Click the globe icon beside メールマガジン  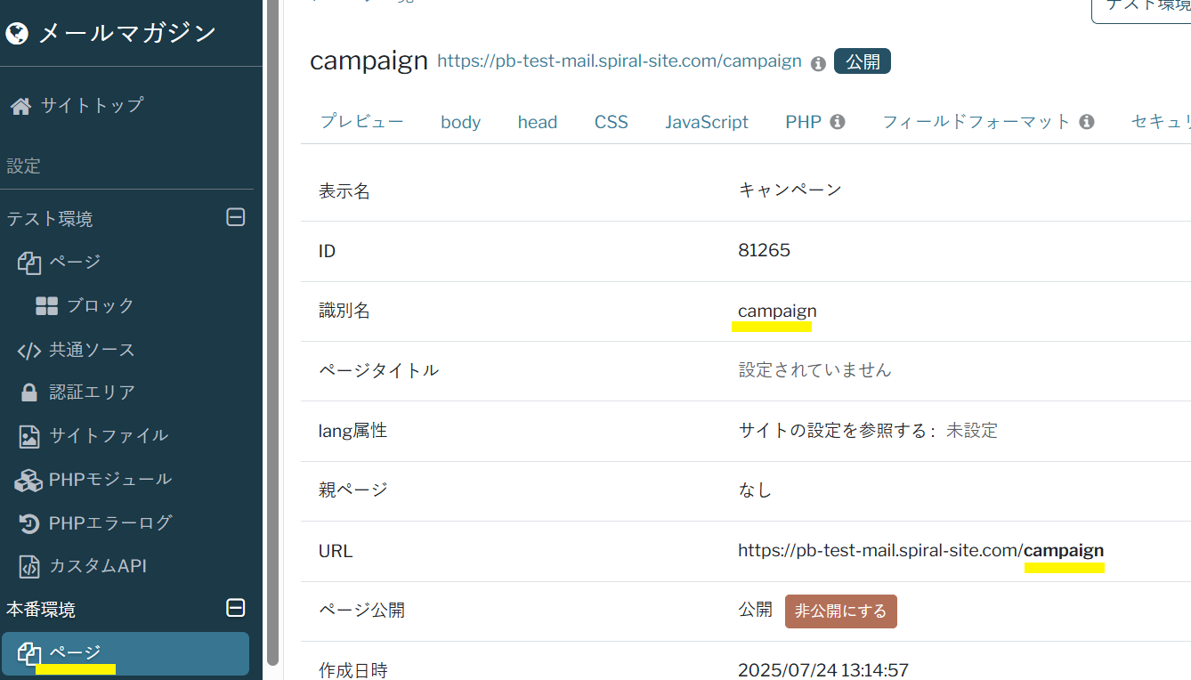[17, 34]
